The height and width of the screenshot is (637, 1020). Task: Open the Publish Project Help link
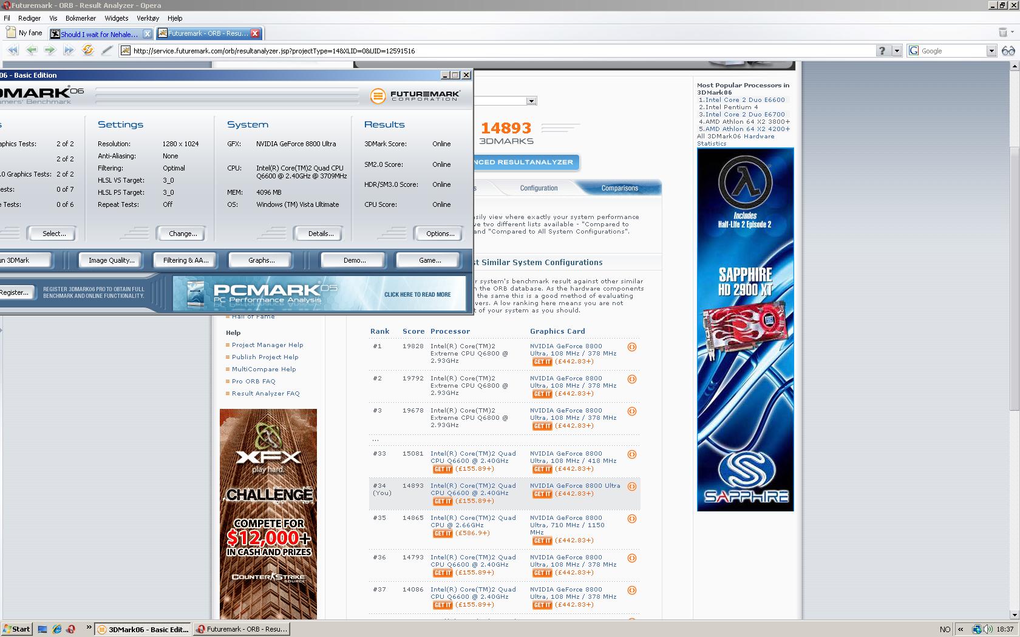point(265,357)
